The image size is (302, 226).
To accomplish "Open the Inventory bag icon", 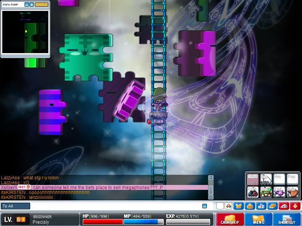I will 250,206.
